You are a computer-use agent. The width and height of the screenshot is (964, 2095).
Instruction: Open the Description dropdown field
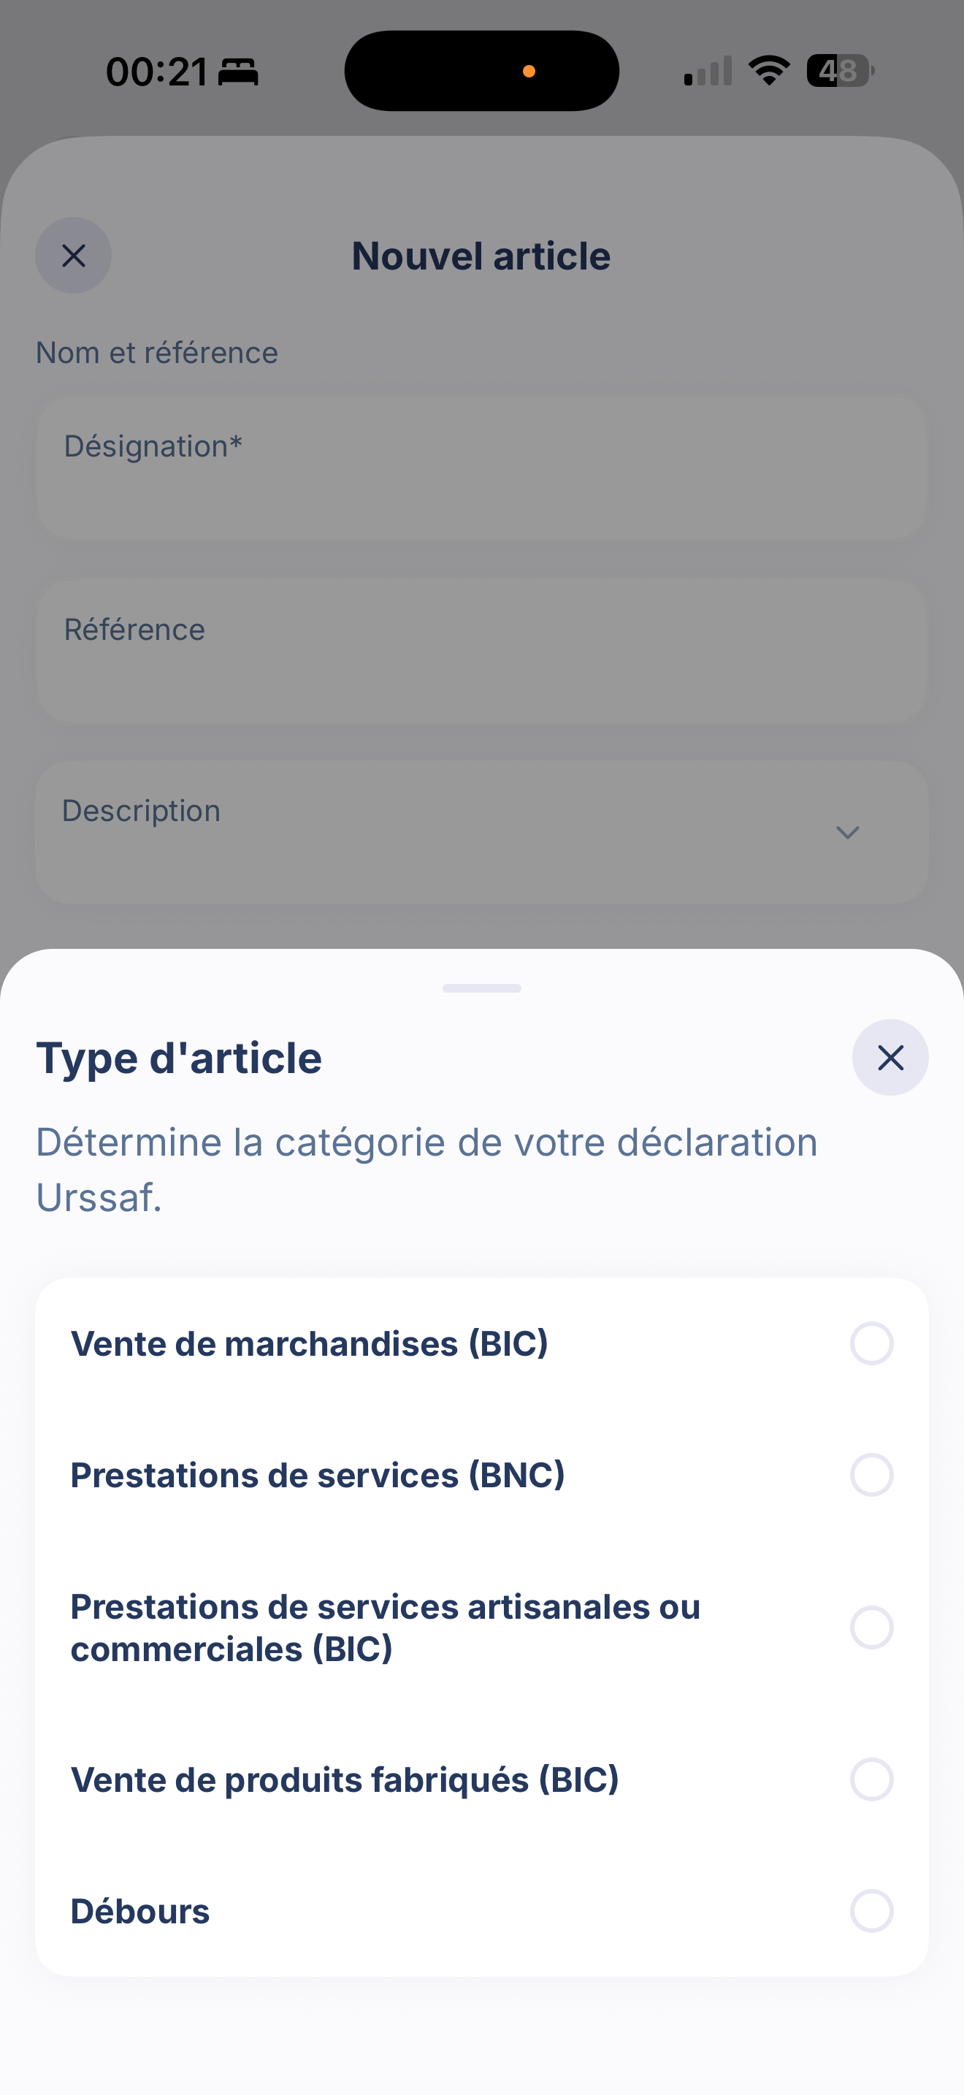[x=481, y=833]
